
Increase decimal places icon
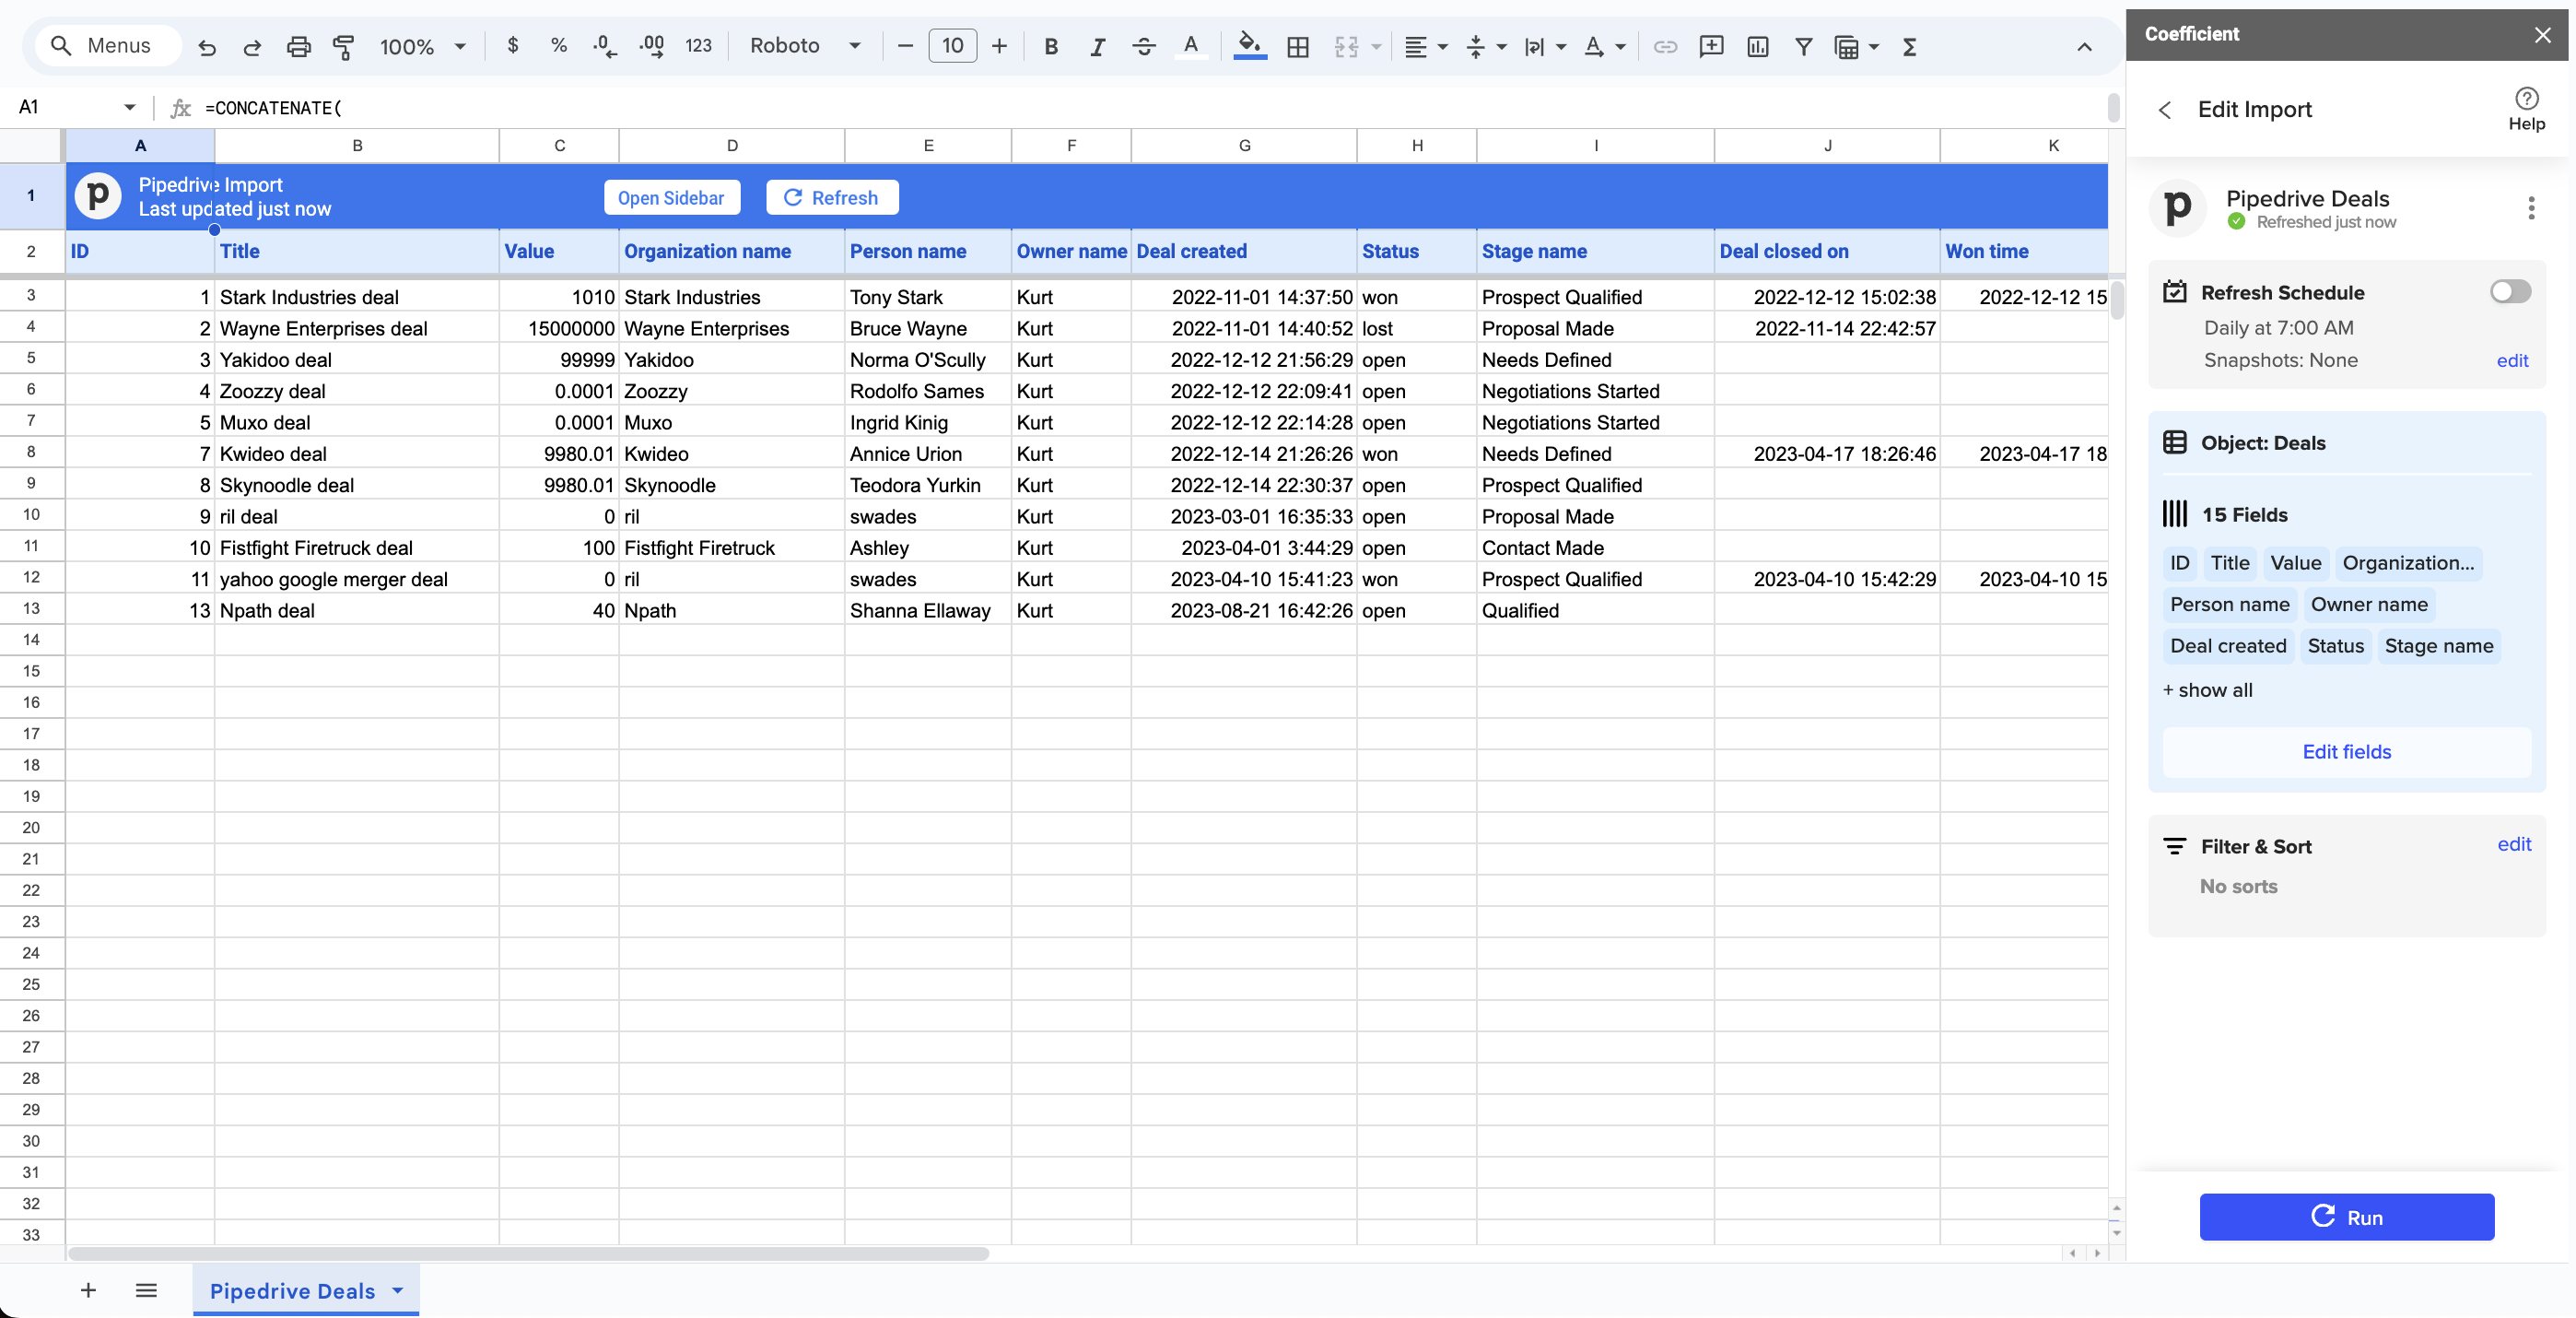click(x=652, y=46)
